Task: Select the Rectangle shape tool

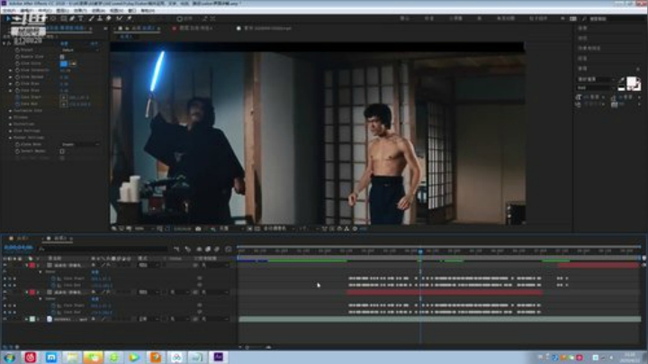Action: pyautogui.click(x=64, y=19)
